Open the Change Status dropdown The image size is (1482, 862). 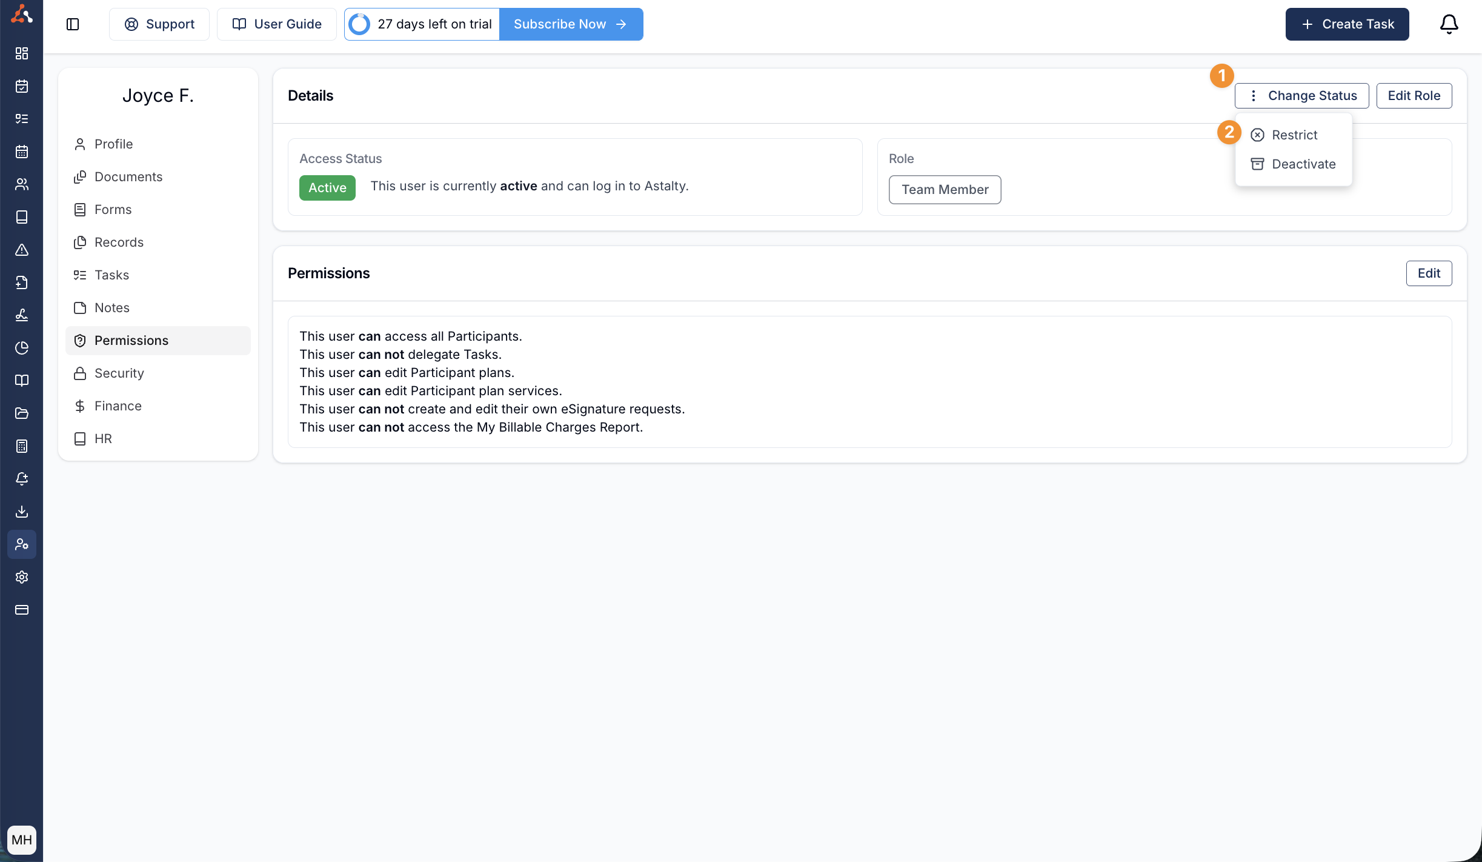tap(1301, 96)
